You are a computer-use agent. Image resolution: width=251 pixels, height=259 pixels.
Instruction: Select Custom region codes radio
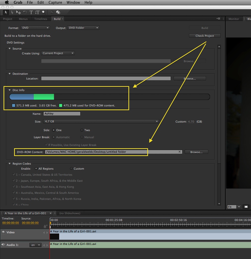tap(71, 169)
